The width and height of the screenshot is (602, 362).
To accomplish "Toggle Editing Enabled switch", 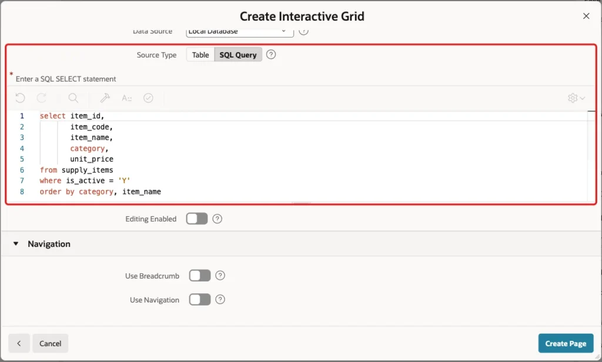I will [197, 219].
